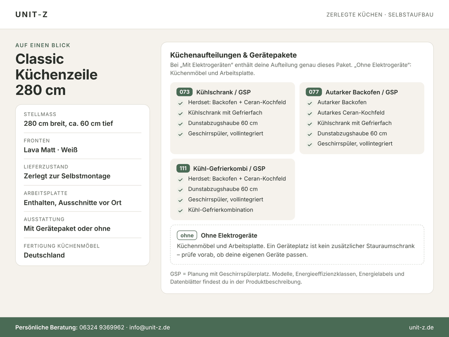Open the unit-z.de footer link
This screenshot has width=449, height=337.
click(421, 327)
